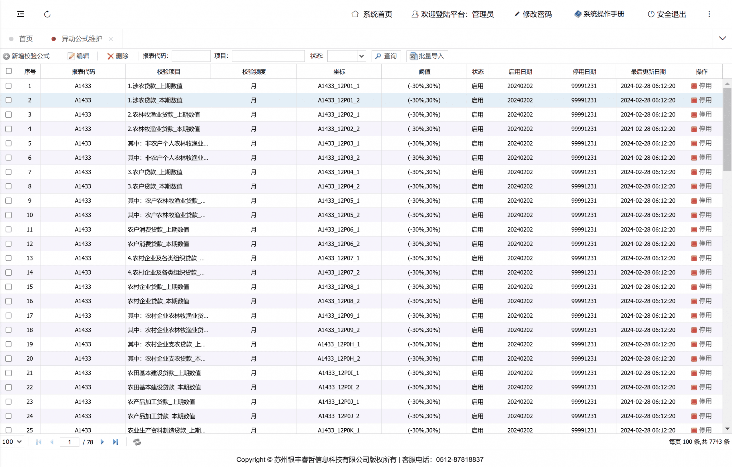Viewport: 732px width, 467px height.
Task: Select the checkbox for row 10
Action: coord(9,215)
